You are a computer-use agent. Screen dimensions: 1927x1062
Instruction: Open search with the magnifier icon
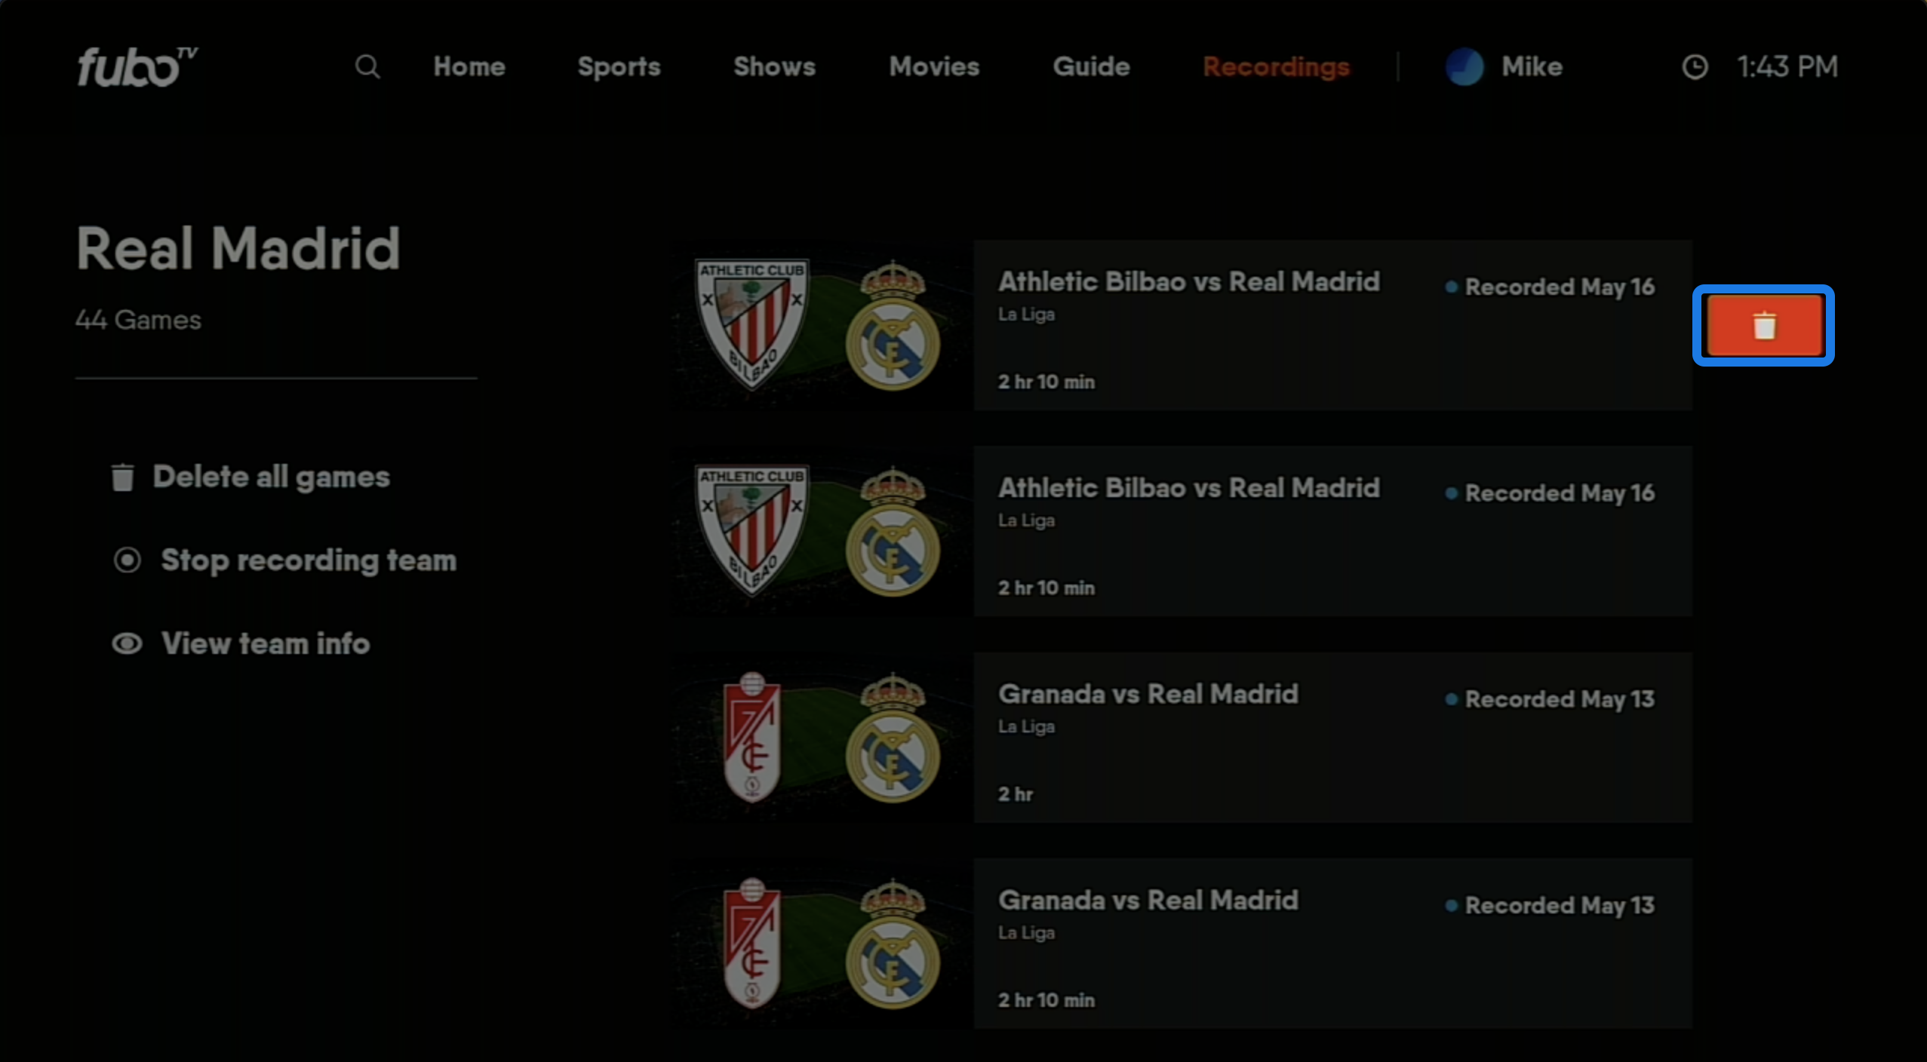tap(367, 67)
